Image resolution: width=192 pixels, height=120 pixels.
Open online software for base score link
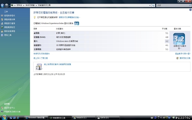(57, 64)
